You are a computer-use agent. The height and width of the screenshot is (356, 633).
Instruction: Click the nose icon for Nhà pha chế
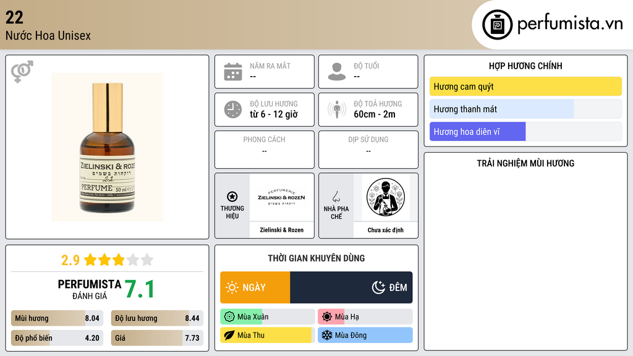tap(336, 197)
